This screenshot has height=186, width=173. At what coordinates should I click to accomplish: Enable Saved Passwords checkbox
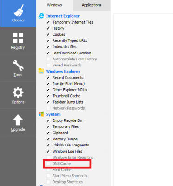tap(48, 65)
